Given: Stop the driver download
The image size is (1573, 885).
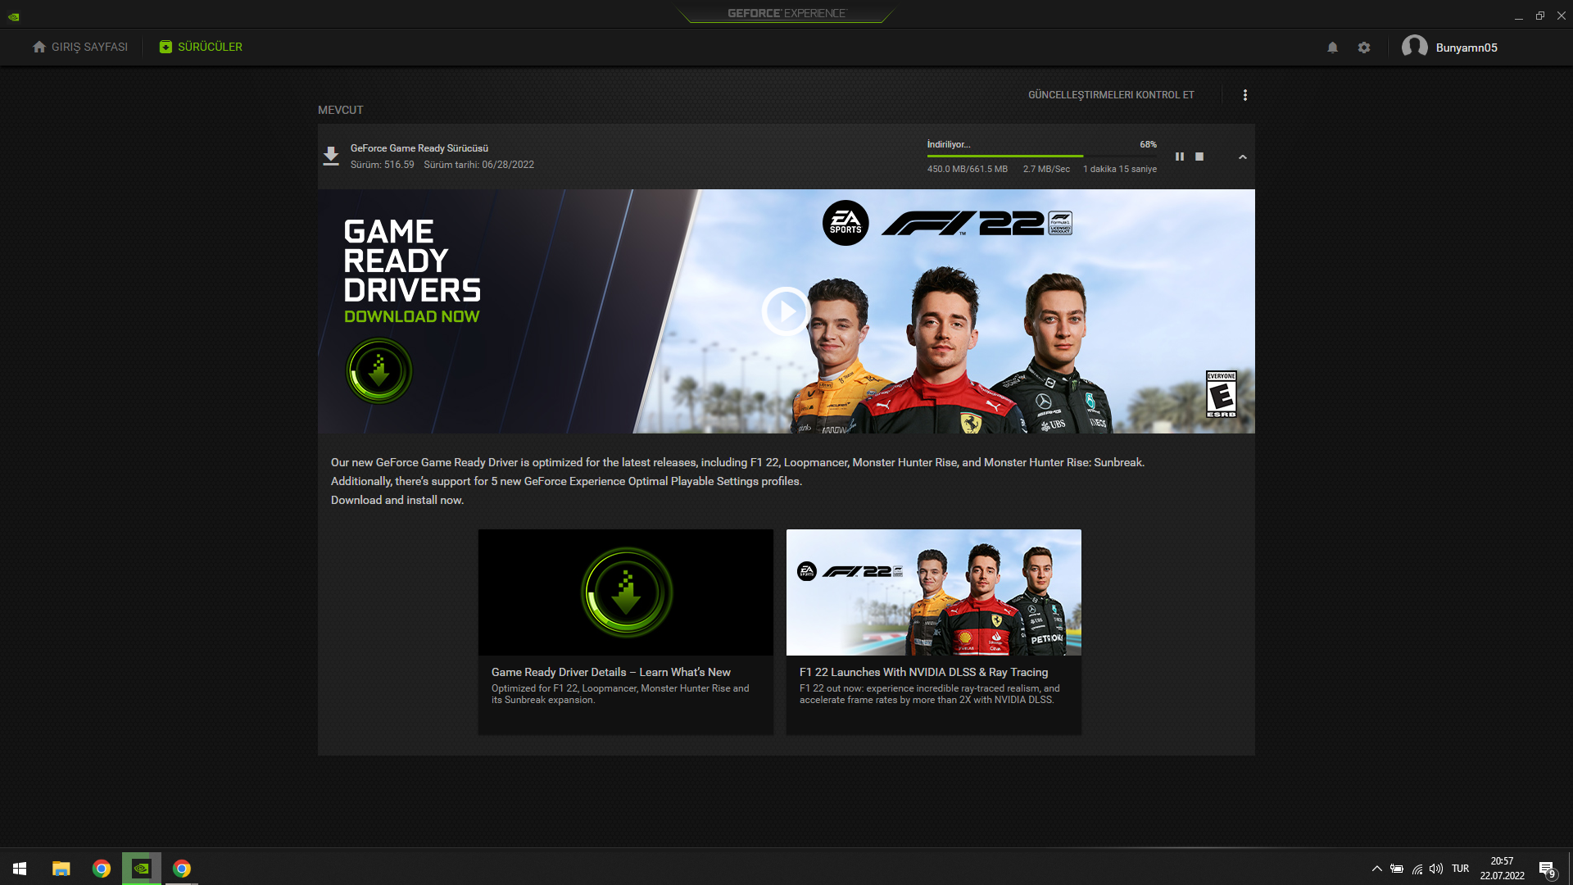Looking at the screenshot, I should pyautogui.click(x=1199, y=157).
